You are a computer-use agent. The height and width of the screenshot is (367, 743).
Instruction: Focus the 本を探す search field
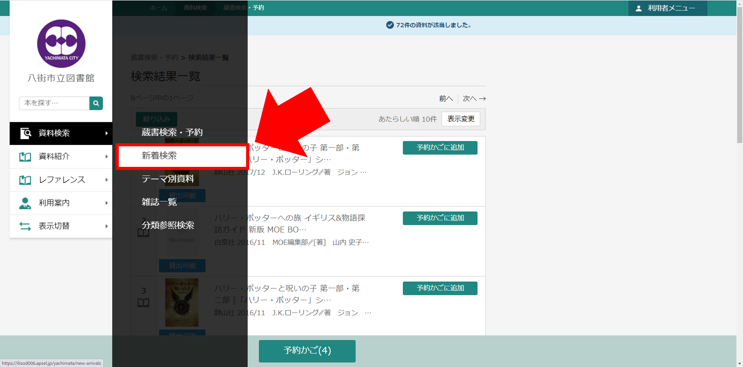pyautogui.click(x=54, y=103)
